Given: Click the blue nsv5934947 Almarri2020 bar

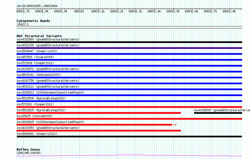Looking at the screenshot, I should click(x=129, y=54).
